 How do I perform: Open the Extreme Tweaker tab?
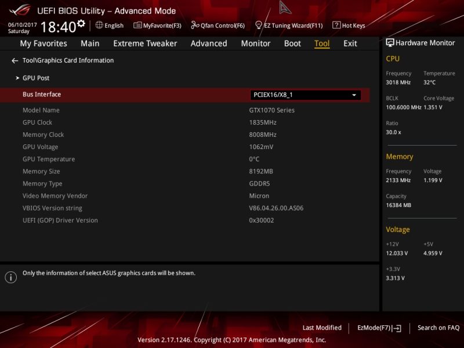click(145, 43)
